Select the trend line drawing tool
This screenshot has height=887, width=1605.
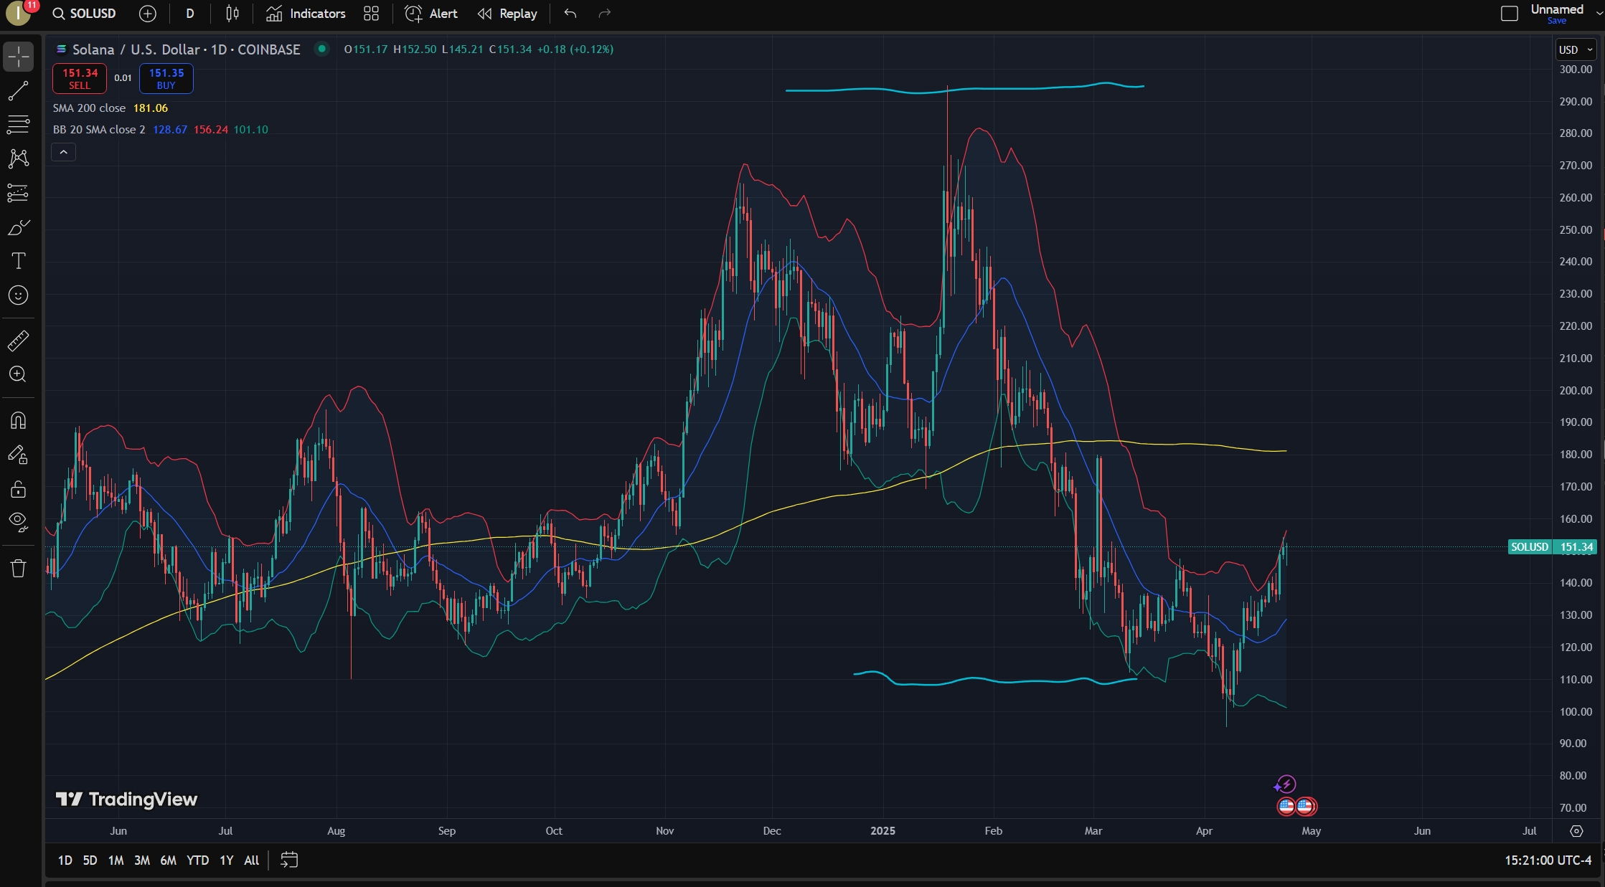pyautogui.click(x=18, y=90)
